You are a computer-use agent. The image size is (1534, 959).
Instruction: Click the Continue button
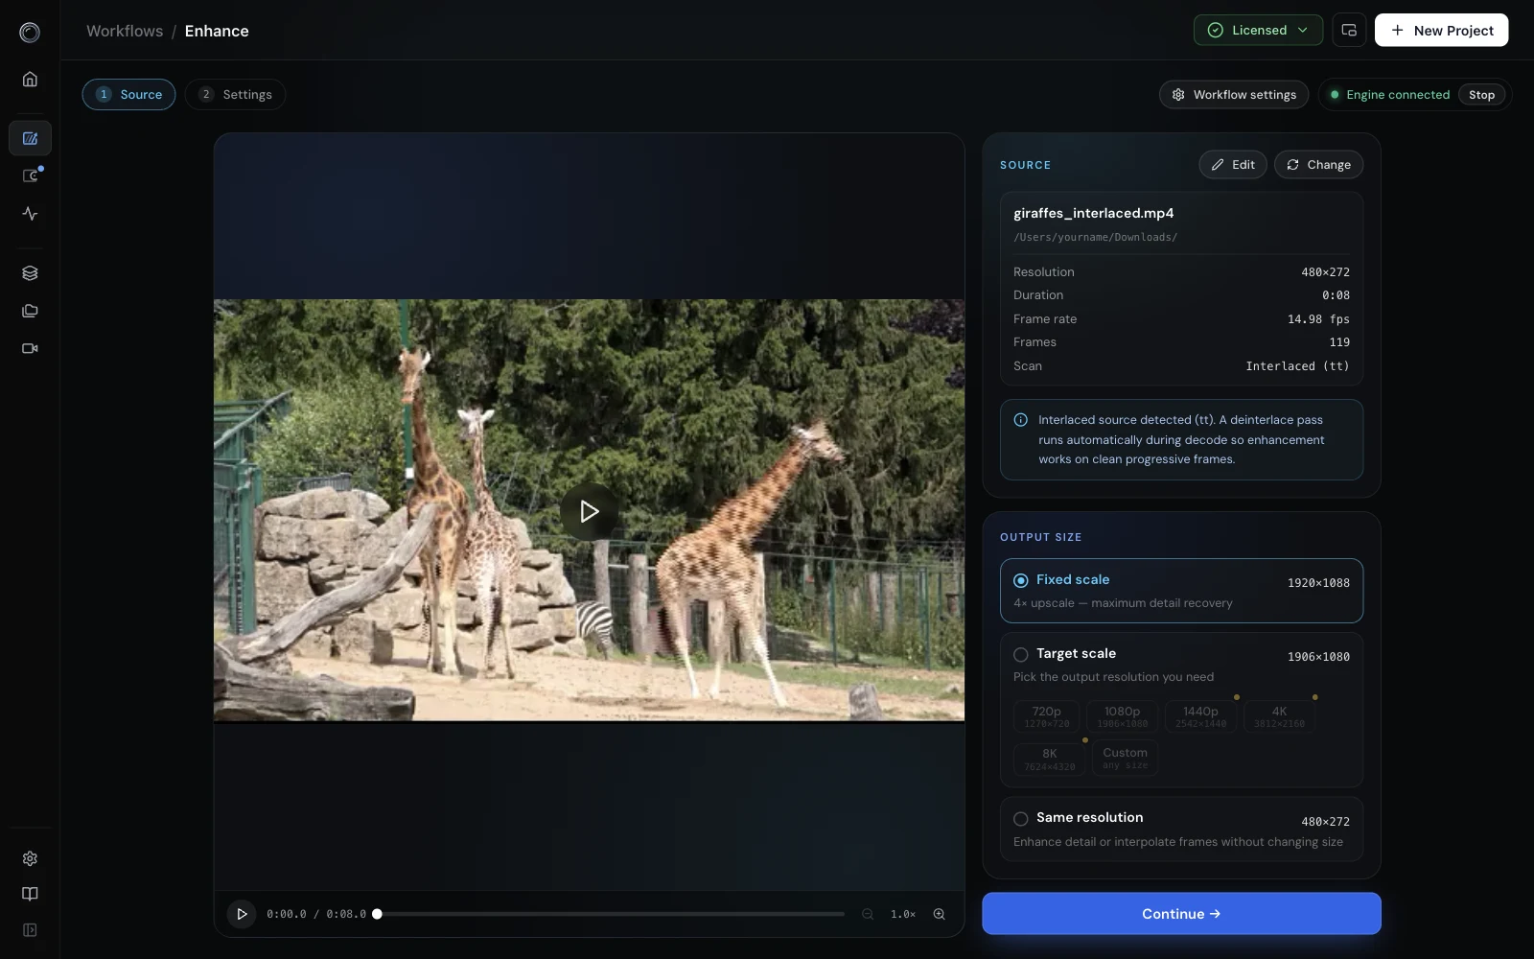(1181, 914)
